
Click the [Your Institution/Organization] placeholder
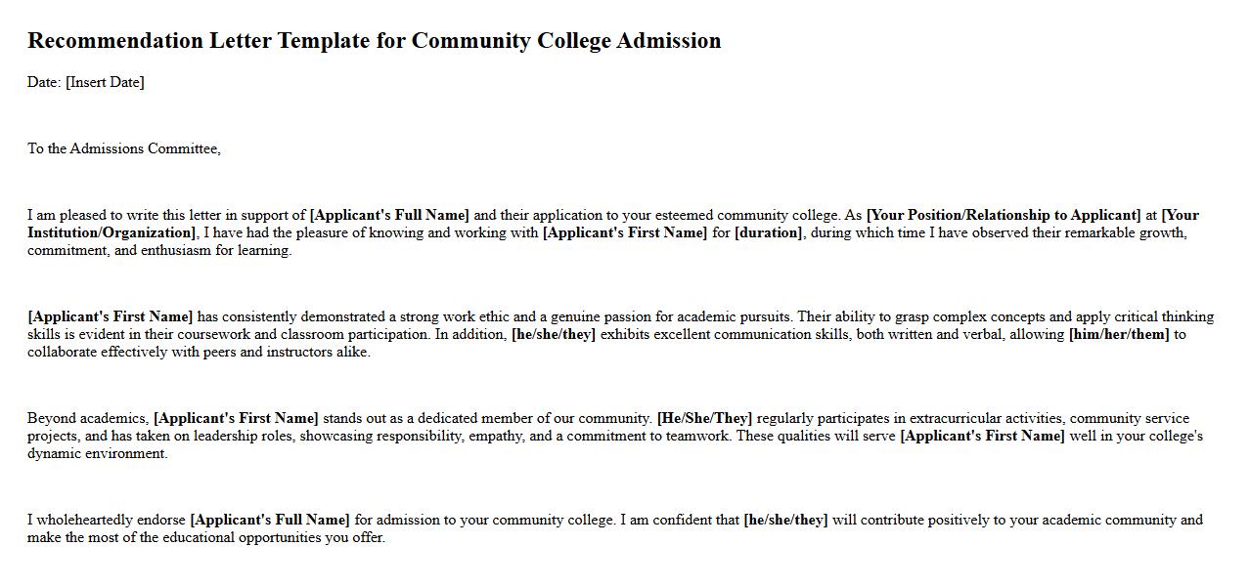pyautogui.click(x=112, y=232)
